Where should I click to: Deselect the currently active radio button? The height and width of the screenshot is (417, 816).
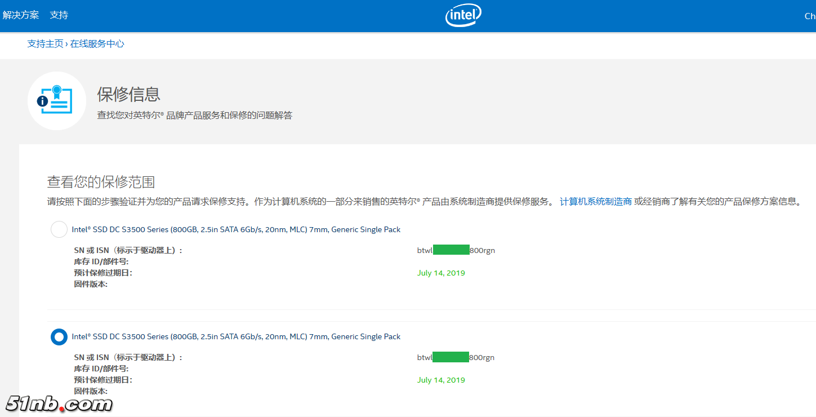tap(59, 336)
